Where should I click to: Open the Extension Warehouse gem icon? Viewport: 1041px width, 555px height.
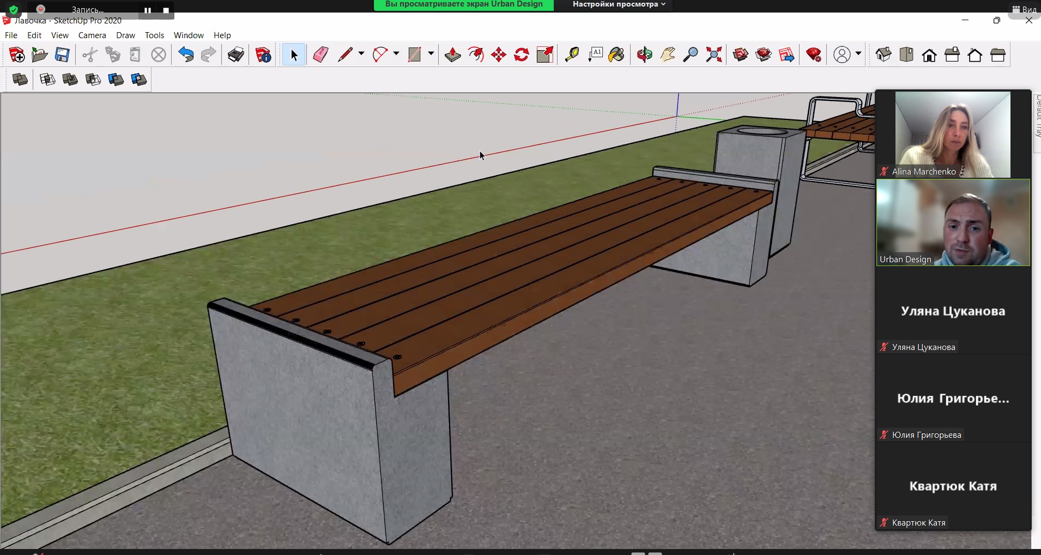coord(764,55)
